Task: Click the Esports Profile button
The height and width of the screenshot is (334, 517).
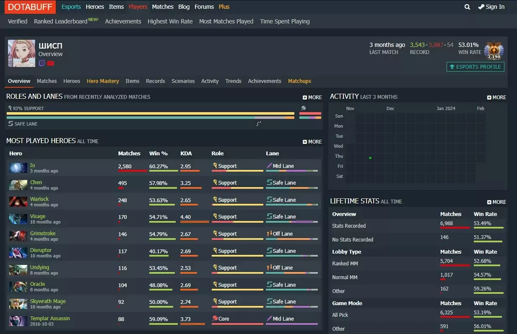Action: 475,67
